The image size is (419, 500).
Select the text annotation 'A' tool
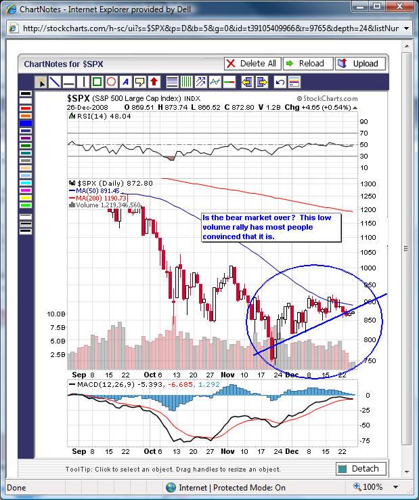[x=125, y=82]
